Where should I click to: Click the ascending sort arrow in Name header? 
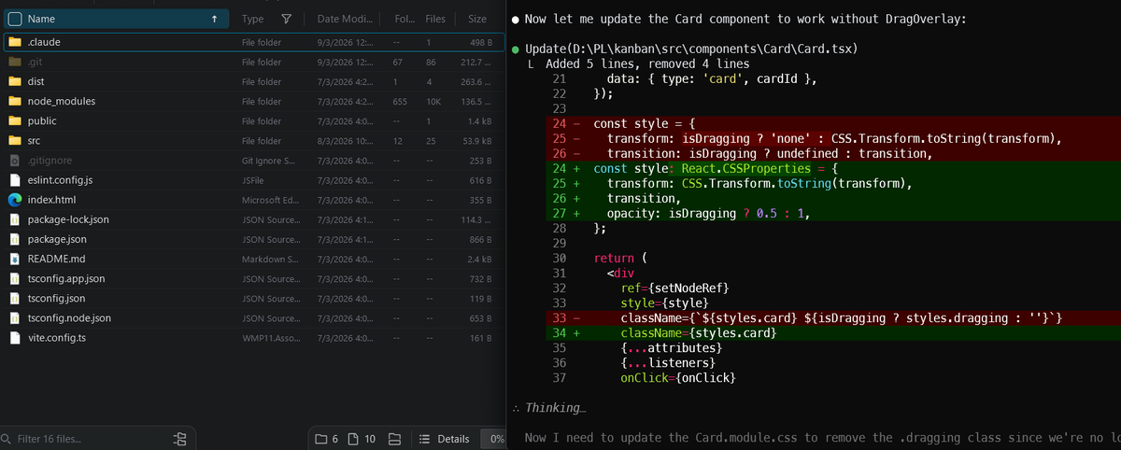(216, 19)
